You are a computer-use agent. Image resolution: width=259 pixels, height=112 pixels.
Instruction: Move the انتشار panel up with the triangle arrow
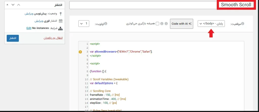pyautogui.click(x=7, y=5)
